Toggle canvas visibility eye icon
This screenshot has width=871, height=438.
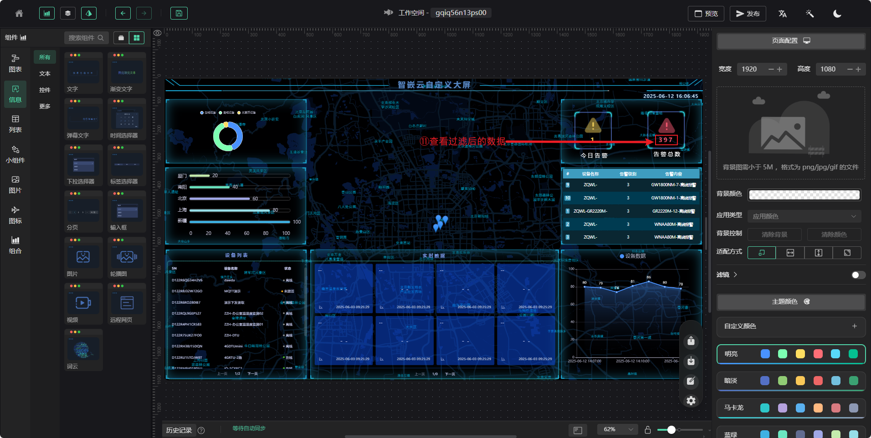pos(158,33)
